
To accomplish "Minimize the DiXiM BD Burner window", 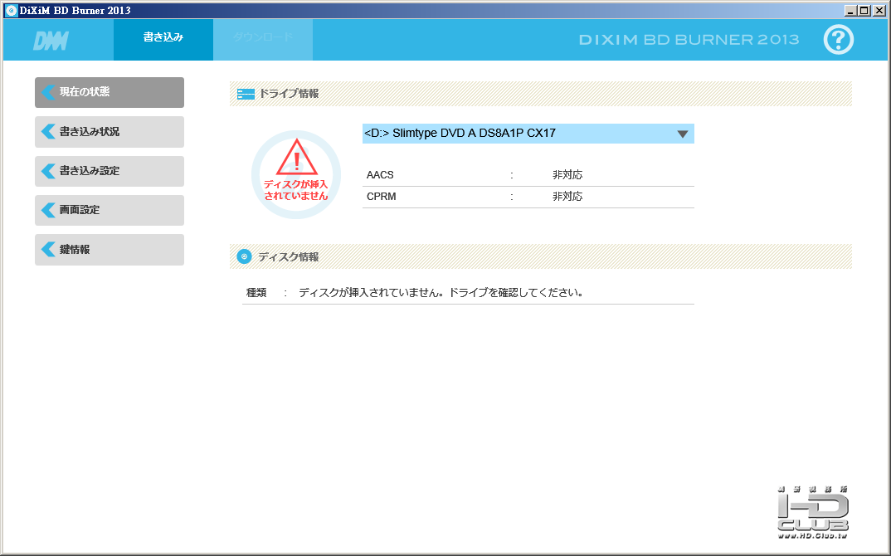I will [x=850, y=10].
